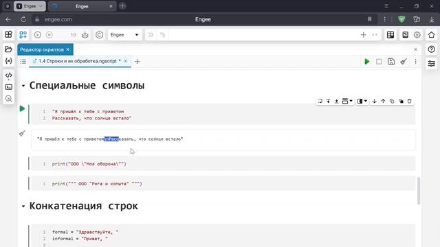This screenshot has height=247, width=440.
Task: Close the 1.4 Строки и их обработка.ngscript tab
Action: coord(126,61)
